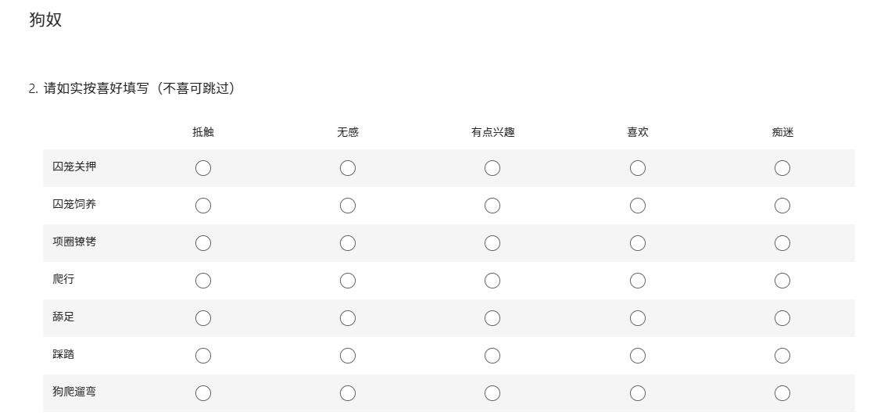The image size is (877, 419).
Task: Pick 抵触 for 囚笼饲养 row
Action: pos(203,206)
